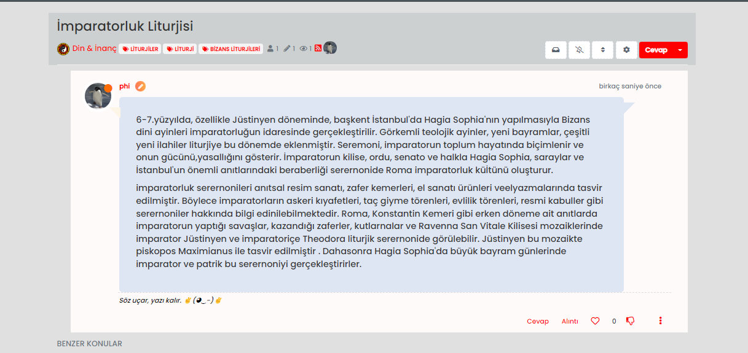Image resolution: width=748 pixels, height=353 pixels.
Task: Open the Cevap button dropdown arrow
Action: [680, 50]
